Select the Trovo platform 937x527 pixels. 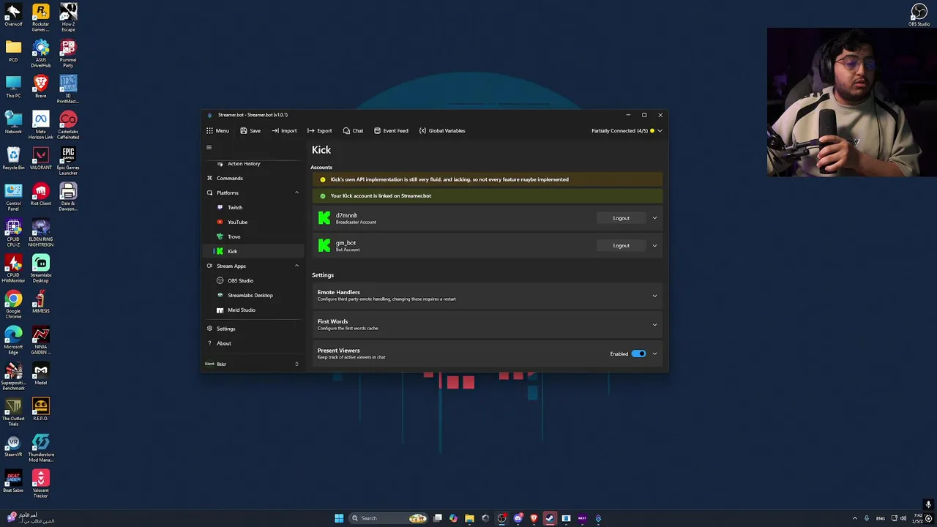click(x=234, y=236)
